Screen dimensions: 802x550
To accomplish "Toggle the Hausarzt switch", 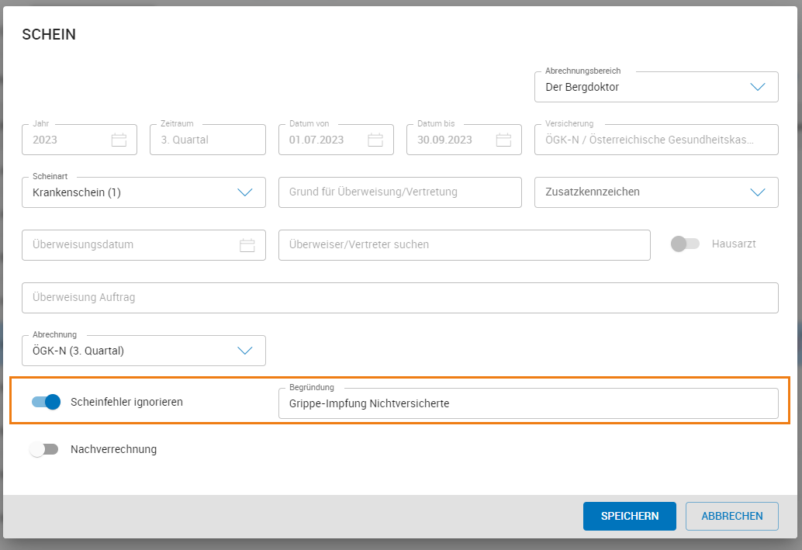I will coord(685,244).
